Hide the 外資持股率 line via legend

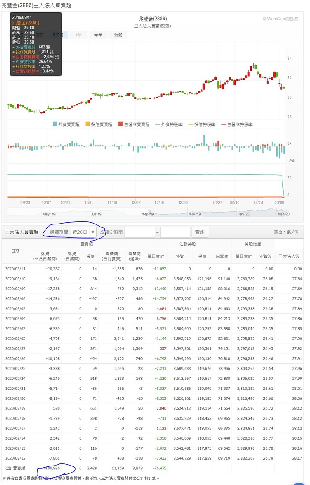pyautogui.click(x=169, y=124)
